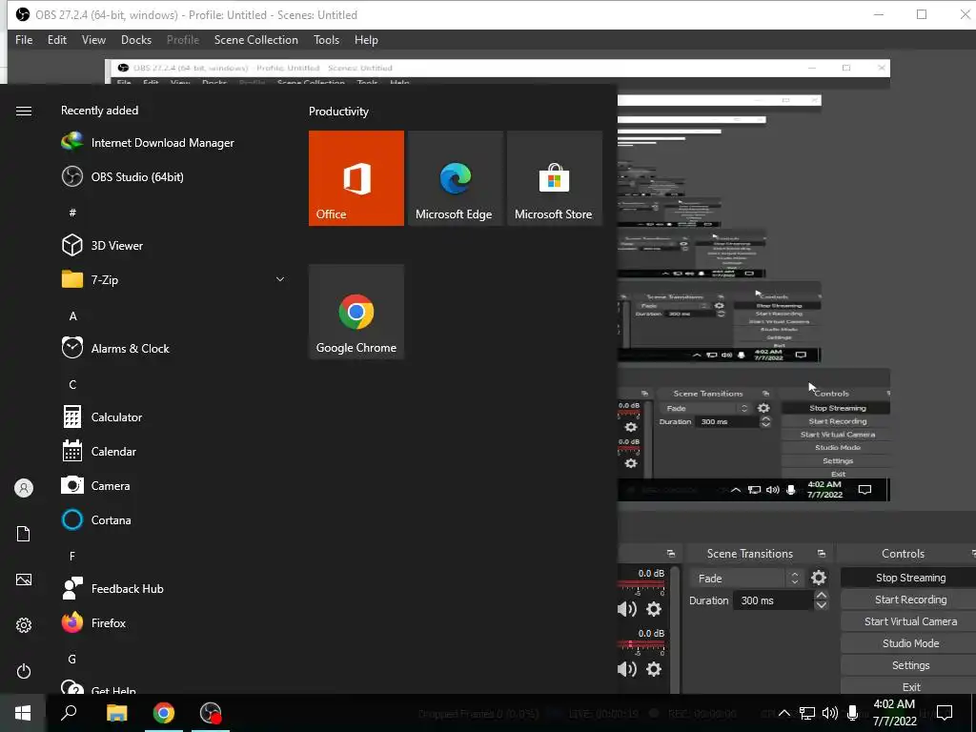Screen dimensions: 976x732
Task: Click the OBS Studio taskbar icon
Action: (x=211, y=713)
